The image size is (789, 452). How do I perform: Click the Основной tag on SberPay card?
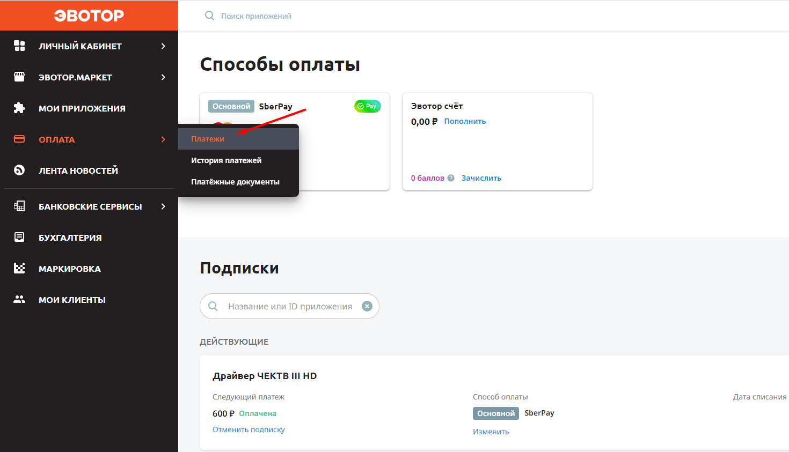coord(231,106)
